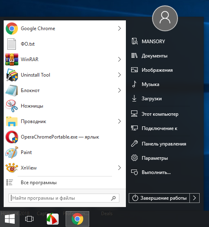Viewport: 209px width, 227px height.
Task: Focus the Найти программы и файлы search field
Action: click(x=64, y=198)
